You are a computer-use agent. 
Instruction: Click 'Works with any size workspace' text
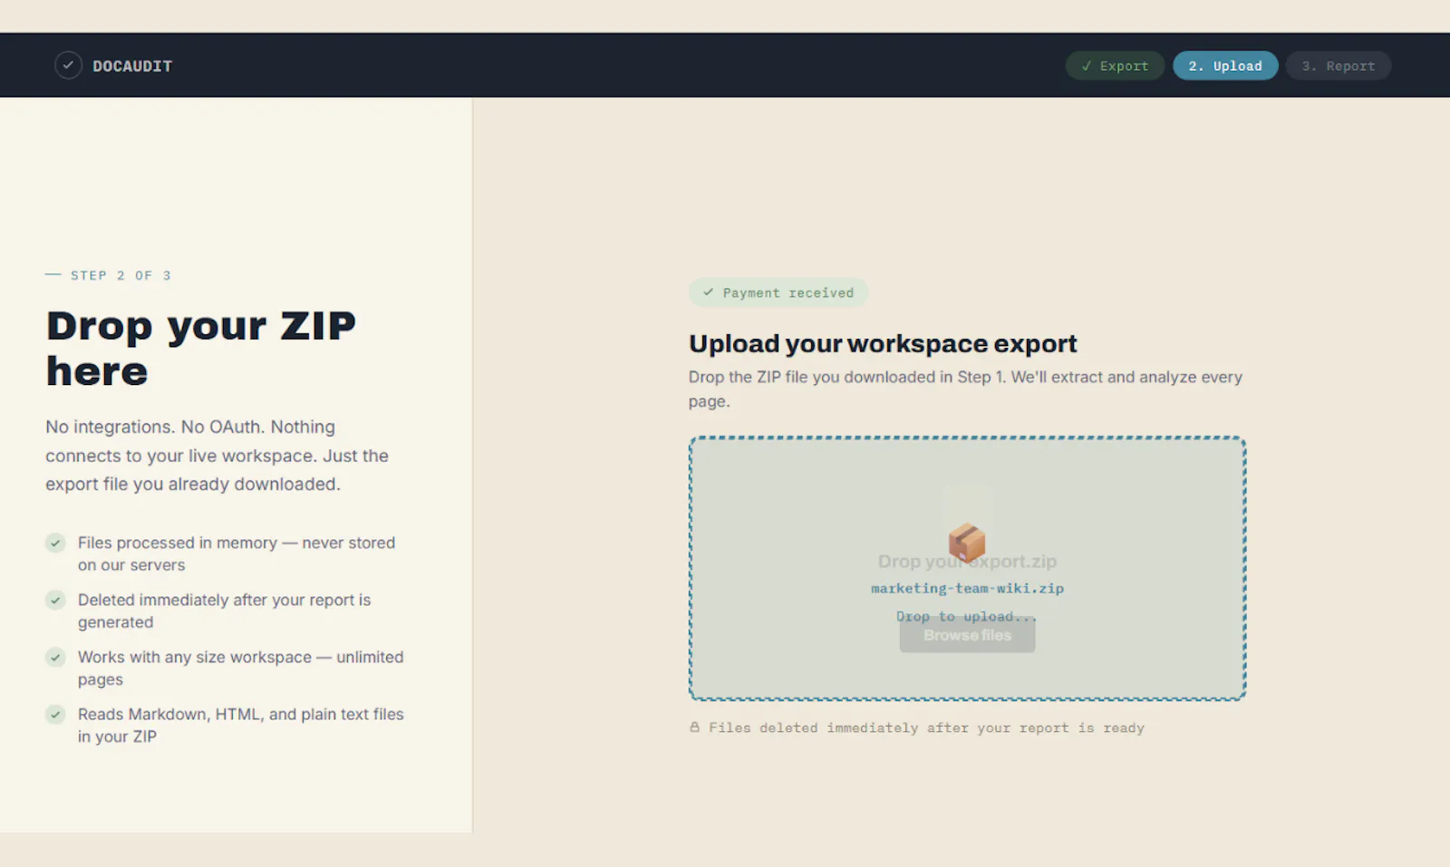[x=241, y=668]
